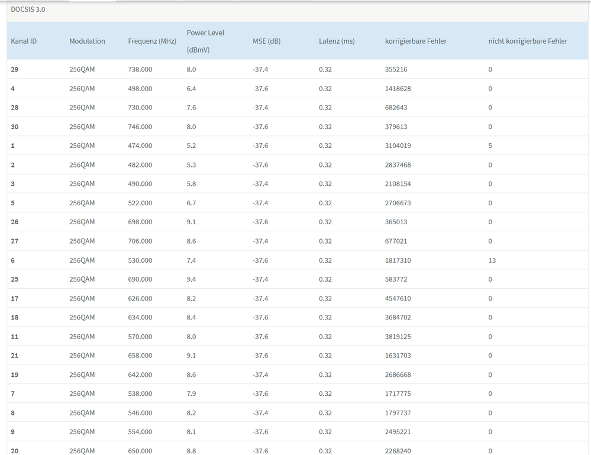Image resolution: width=591 pixels, height=455 pixels.
Task: Select frequency value 738.000
Action: coord(140,69)
